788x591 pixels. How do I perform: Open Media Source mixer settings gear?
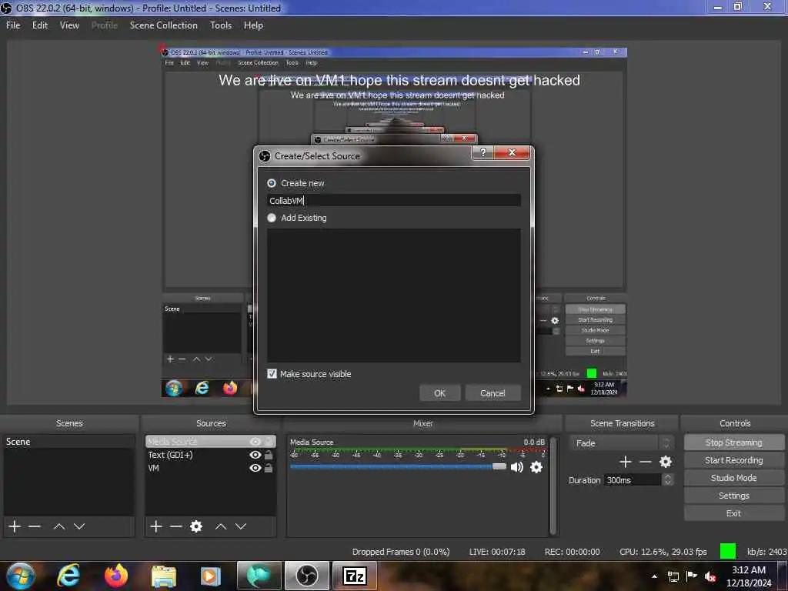536,467
